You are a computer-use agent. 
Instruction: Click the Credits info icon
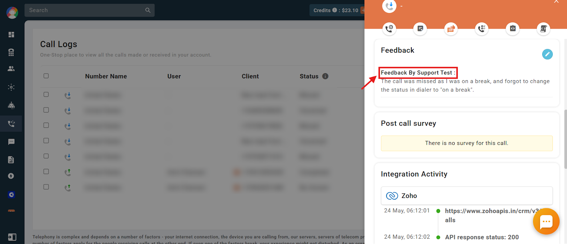click(335, 10)
